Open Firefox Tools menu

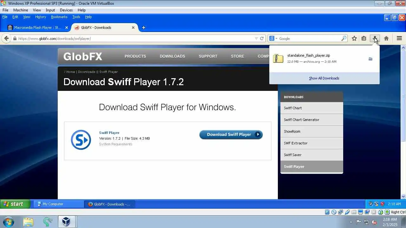(76, 17)
